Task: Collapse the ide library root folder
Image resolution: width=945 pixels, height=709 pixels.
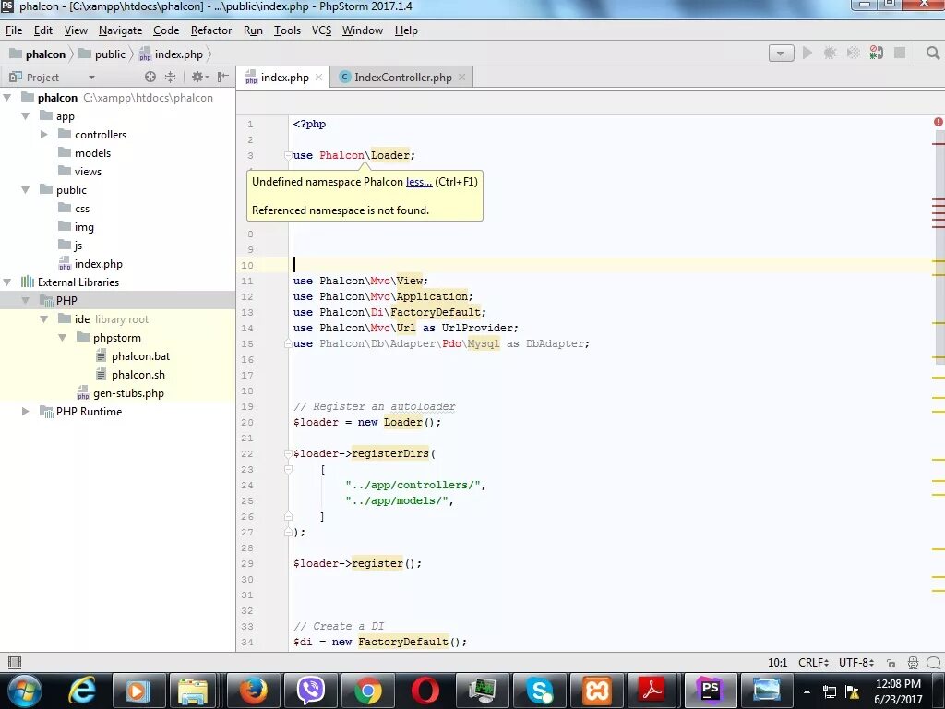Action: (44, 318)
